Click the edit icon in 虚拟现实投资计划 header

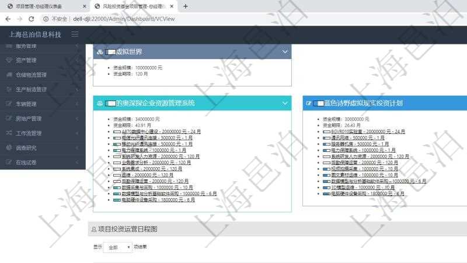(x=309, y=103)
